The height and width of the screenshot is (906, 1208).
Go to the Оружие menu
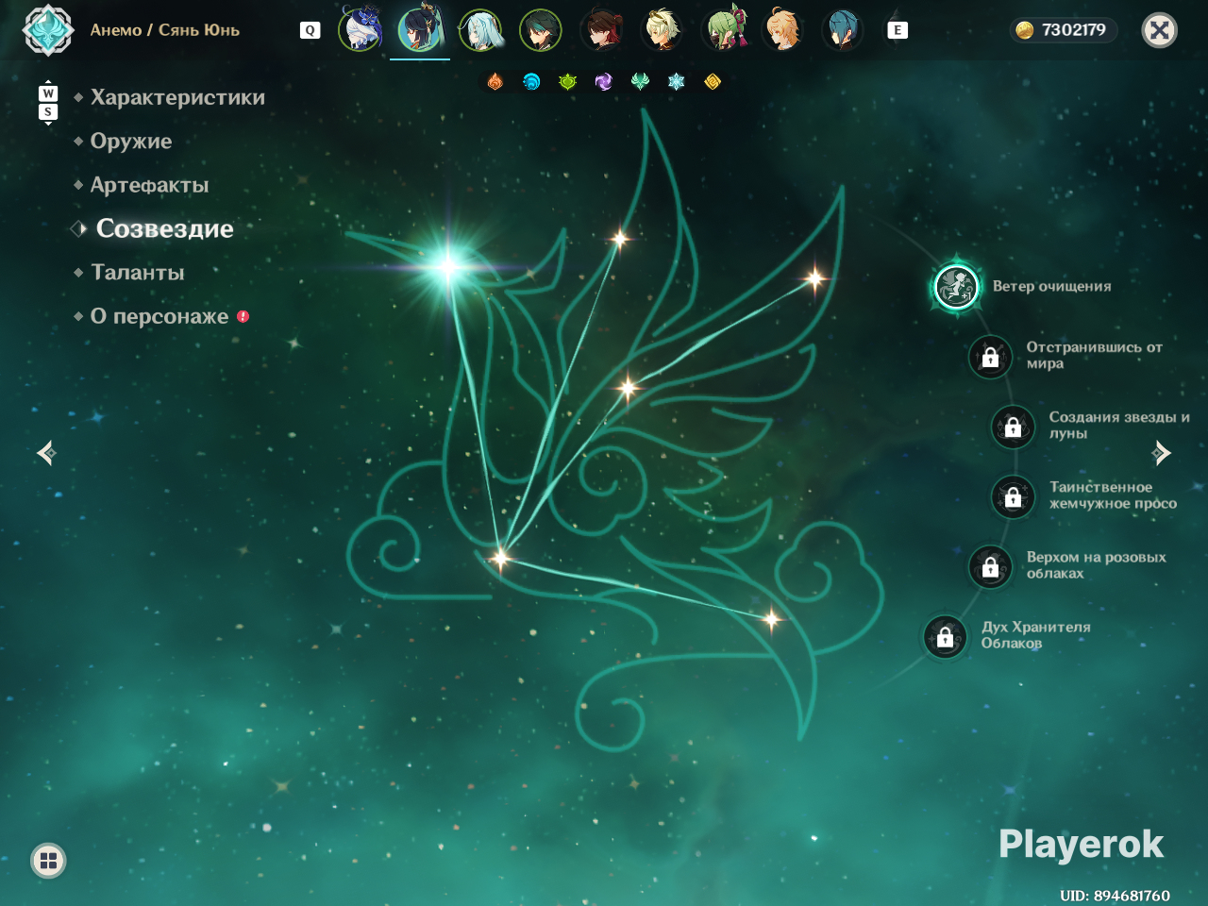[x=131, y=142]
